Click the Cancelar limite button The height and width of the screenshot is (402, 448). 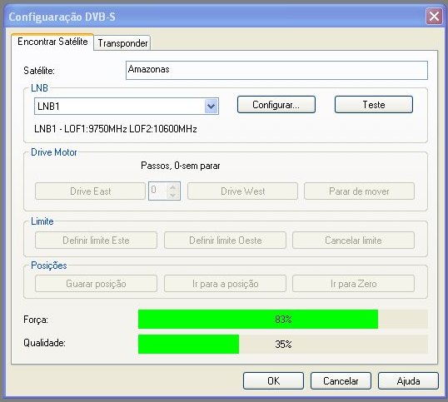pyautogui.click(x=353, y=240)
